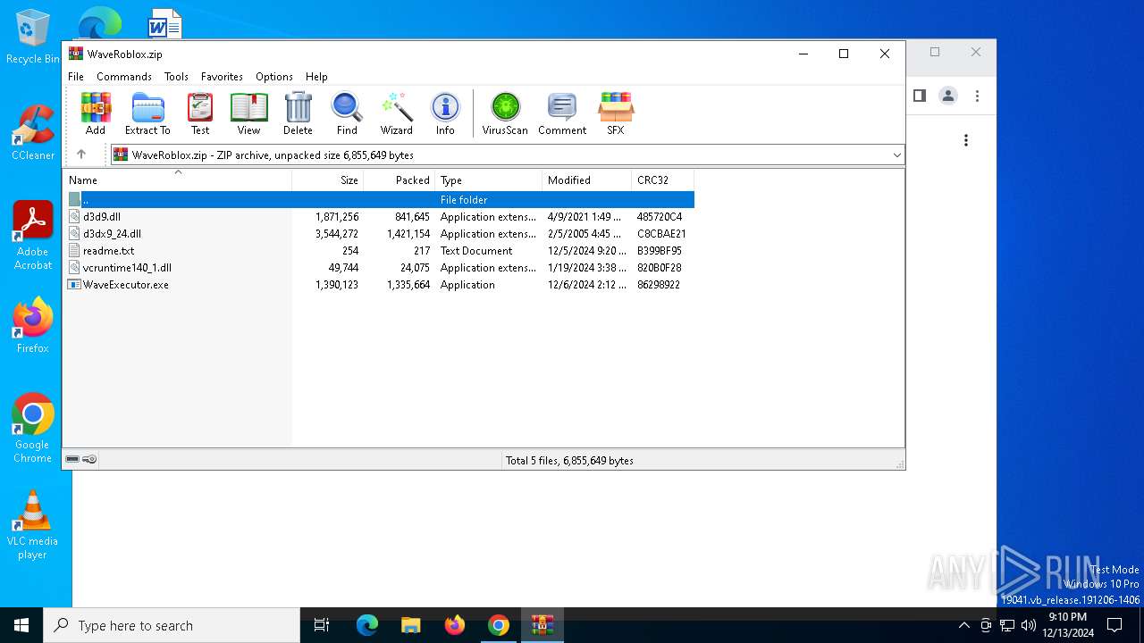Click the Add toolbar icon
Screen dimensions: 1144x643
click(x=96, y=113)
